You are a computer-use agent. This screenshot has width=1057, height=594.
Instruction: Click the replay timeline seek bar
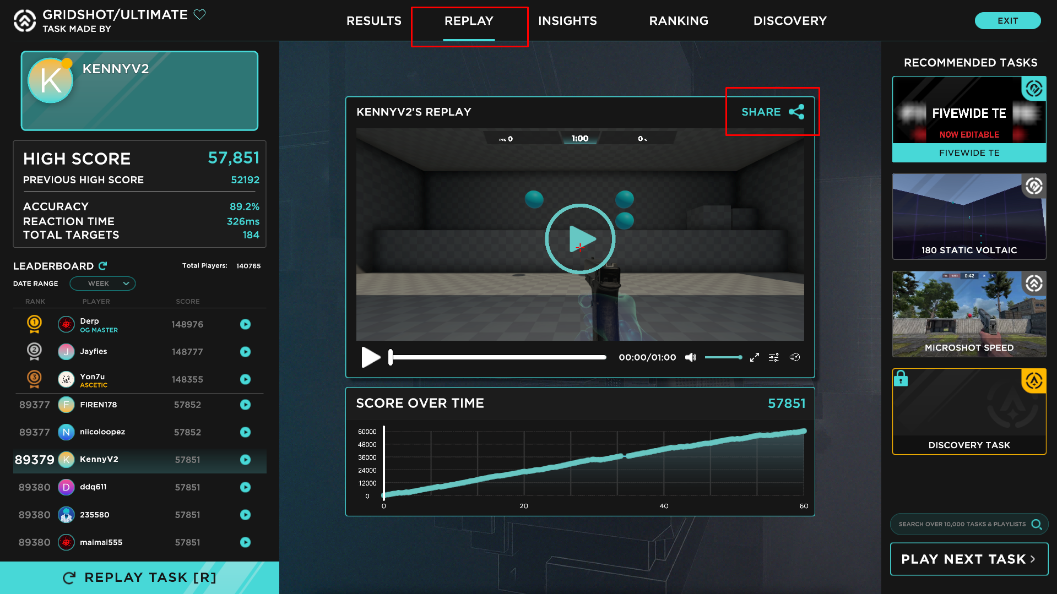(498, 357)
